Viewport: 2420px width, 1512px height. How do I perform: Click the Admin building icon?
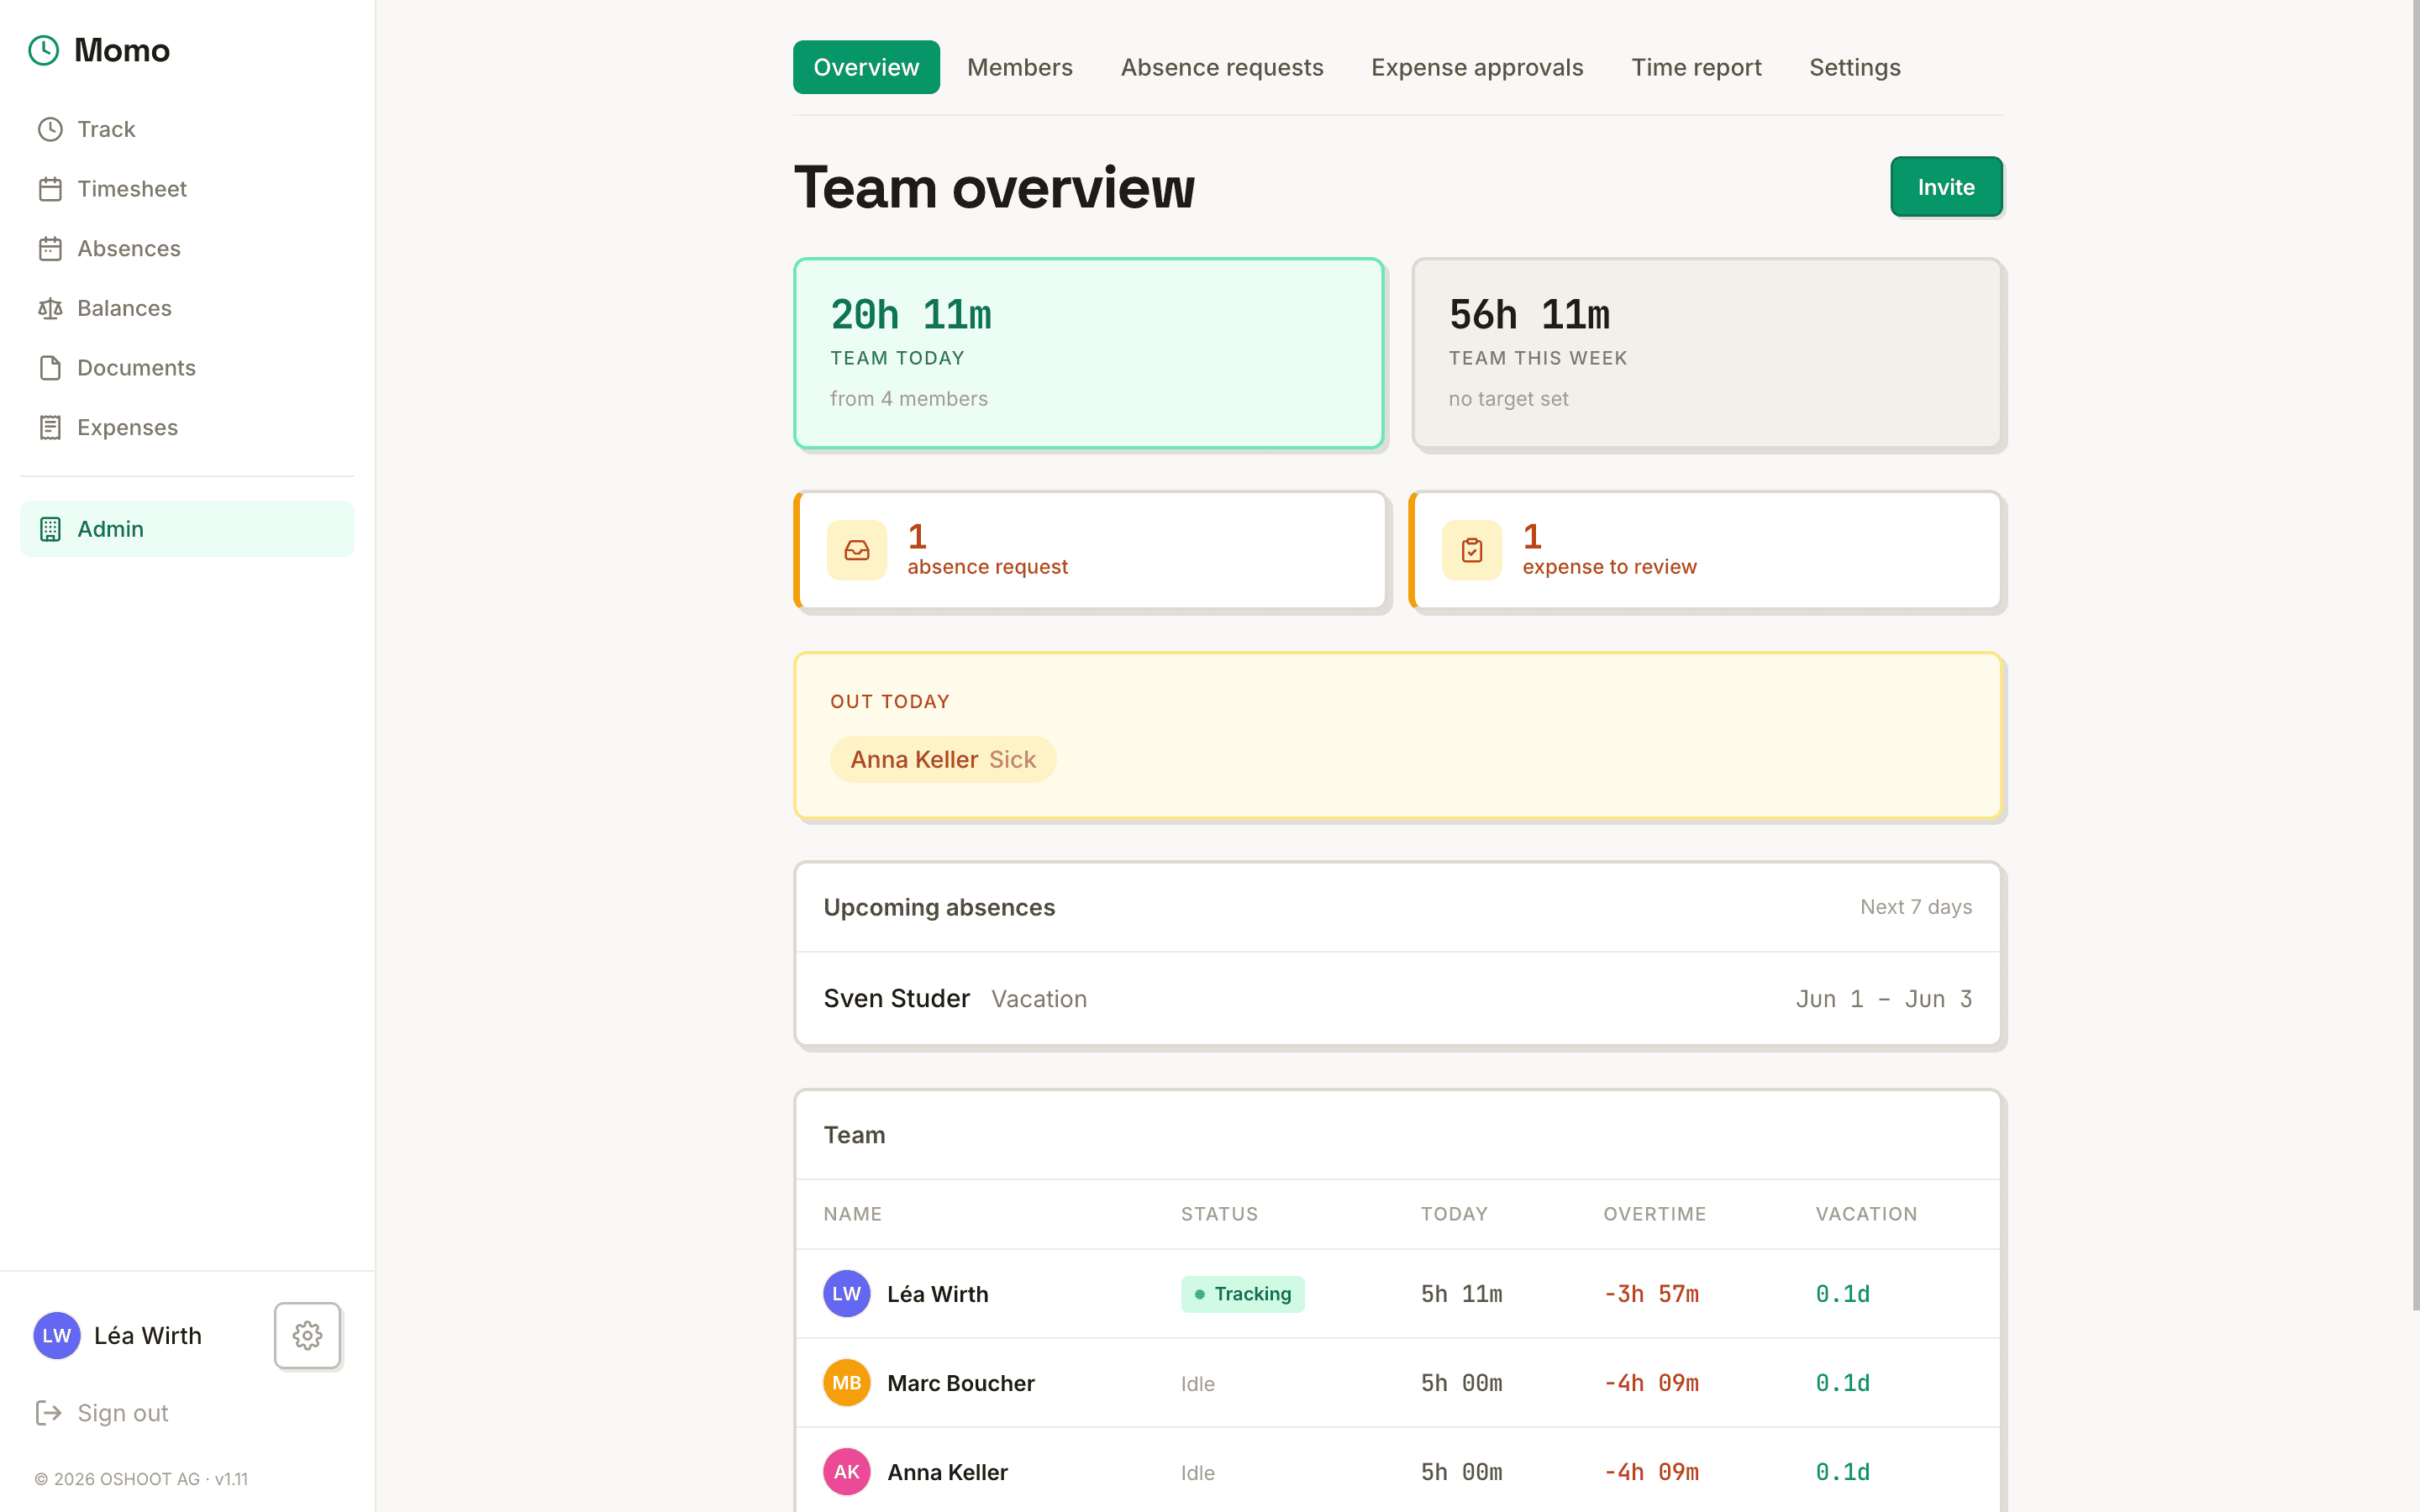pyautogui.click(x=50, y=529)
